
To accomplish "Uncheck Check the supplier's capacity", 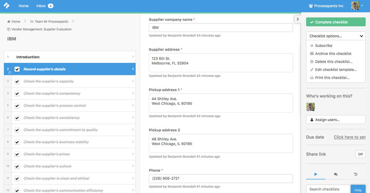I will 17,81.
